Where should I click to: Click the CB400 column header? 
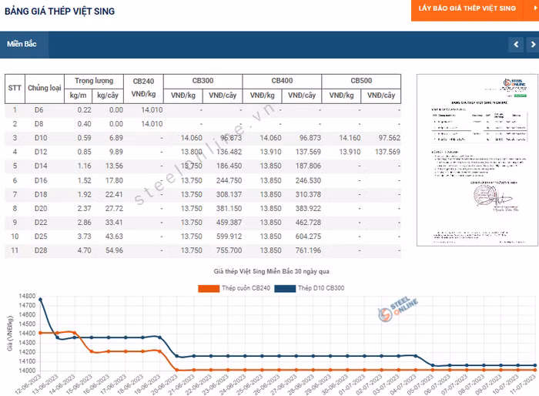pos(282,81)
